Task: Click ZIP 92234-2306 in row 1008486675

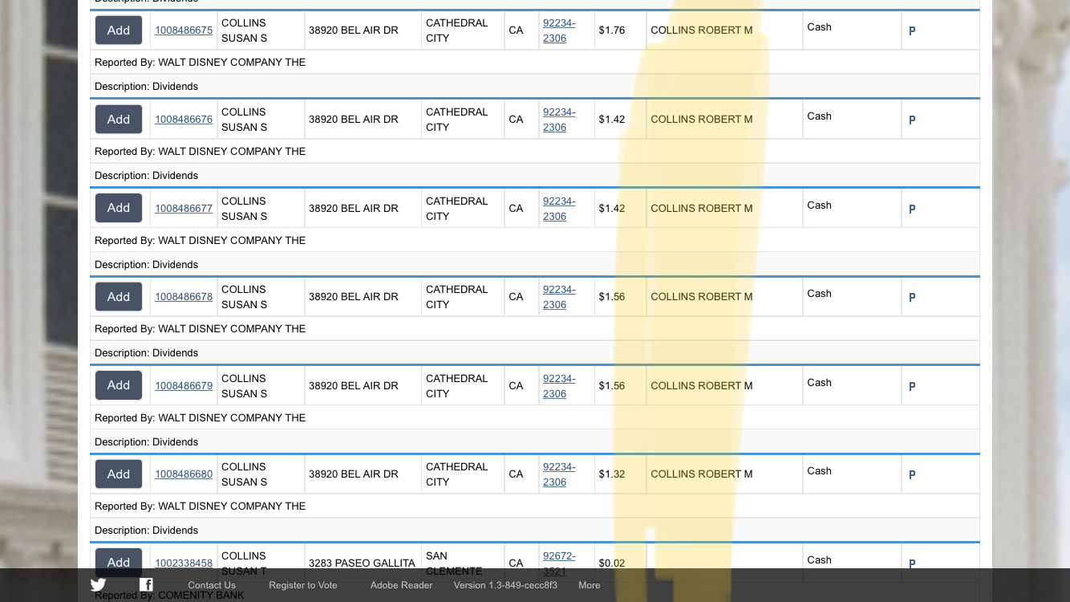Action: coord(559,31)
